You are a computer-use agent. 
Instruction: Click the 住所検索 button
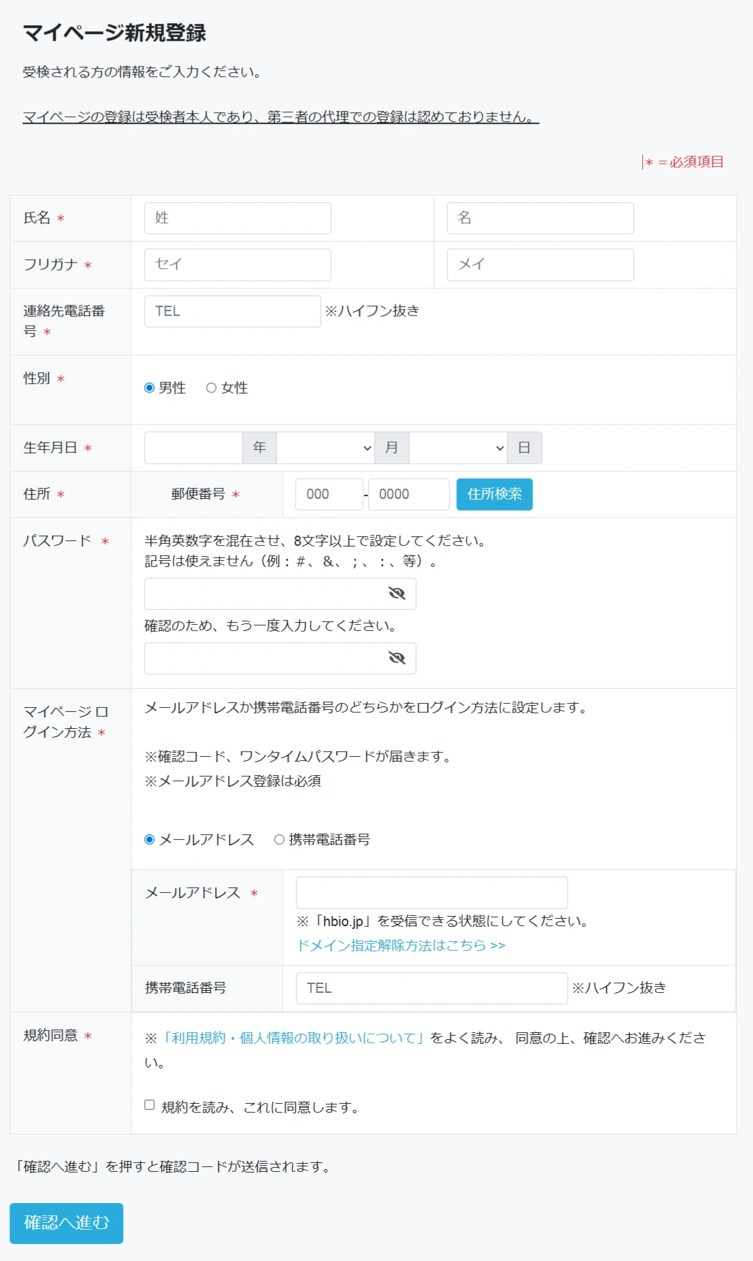495,494
